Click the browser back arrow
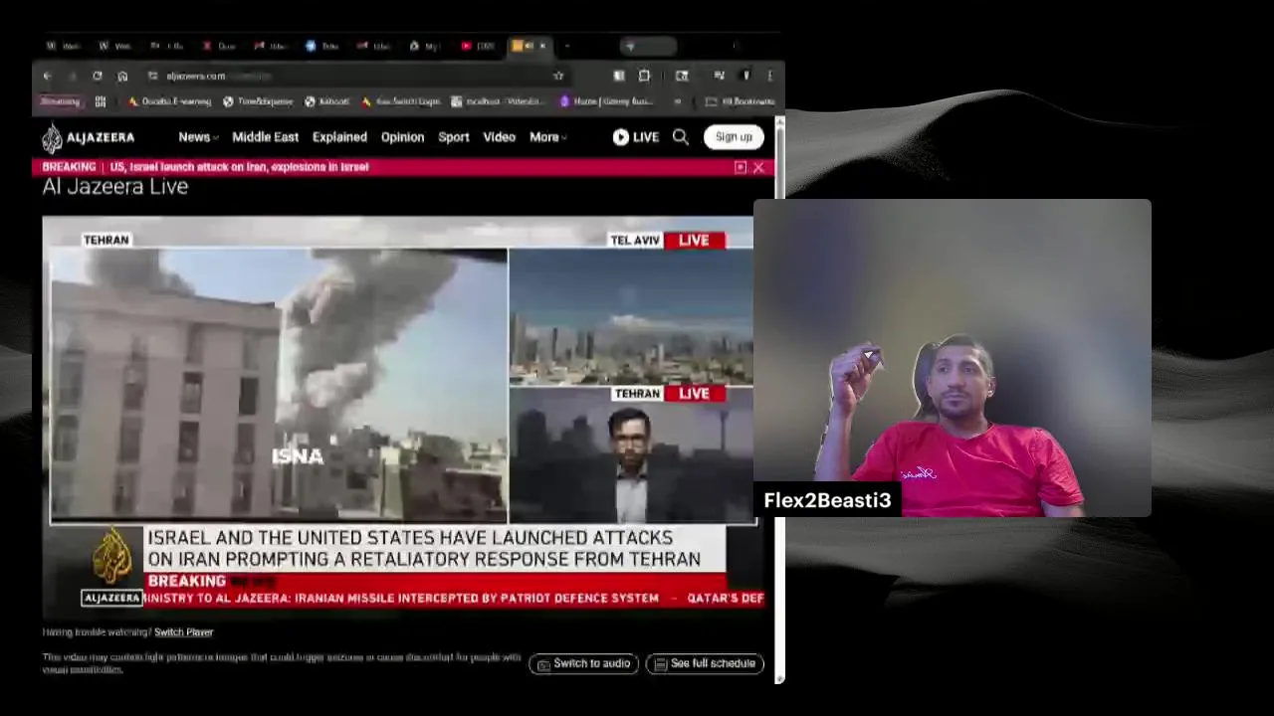 47,76
